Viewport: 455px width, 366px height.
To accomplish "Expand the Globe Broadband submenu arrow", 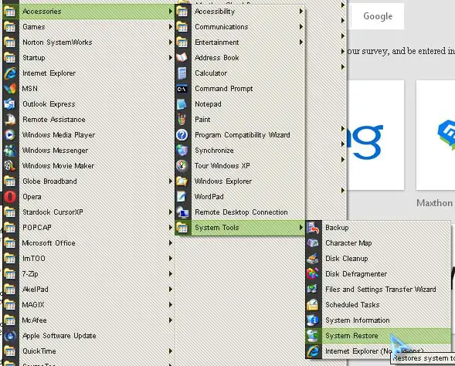I will click(x=171, y=181).
